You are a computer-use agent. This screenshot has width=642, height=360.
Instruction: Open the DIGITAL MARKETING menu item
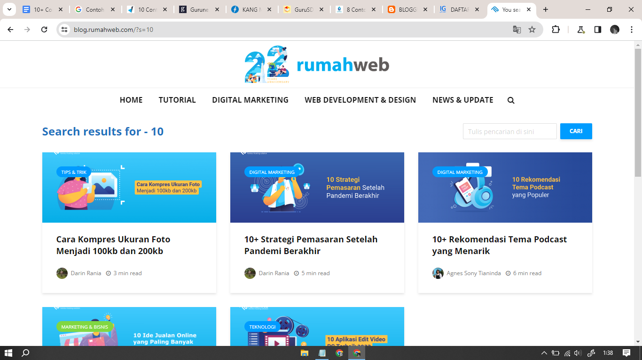click(250, 100)
